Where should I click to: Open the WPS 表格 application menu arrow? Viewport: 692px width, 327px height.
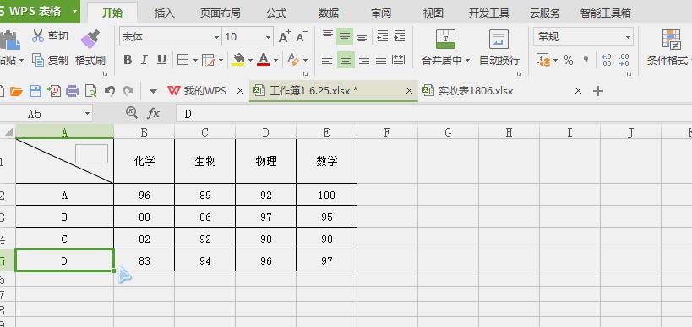[74, 12]
